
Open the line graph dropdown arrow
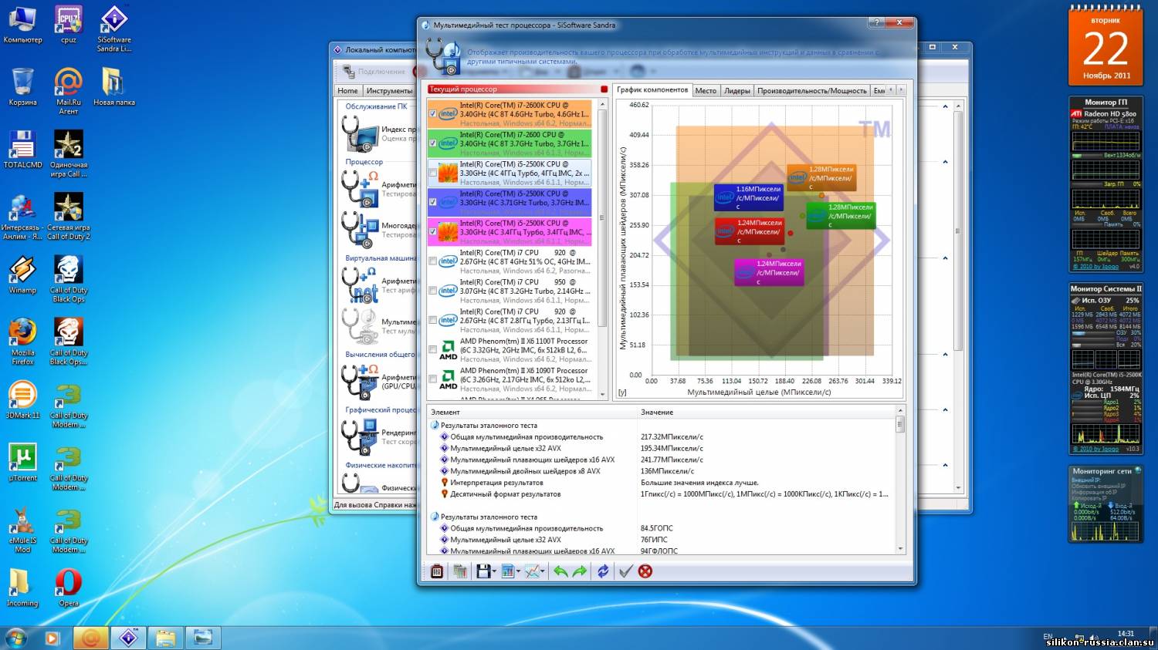(543, 572)
